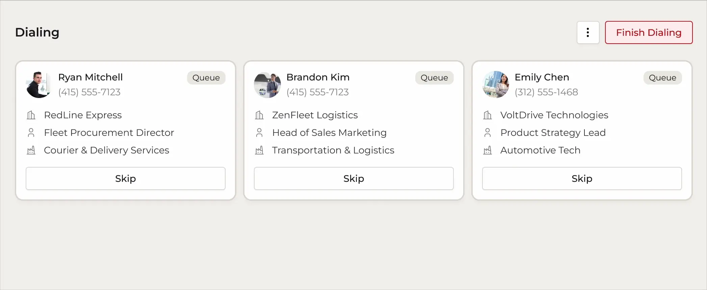Skip Brandon Kim's call
Viewport: 707px width, 290px height.
point(354,178)
